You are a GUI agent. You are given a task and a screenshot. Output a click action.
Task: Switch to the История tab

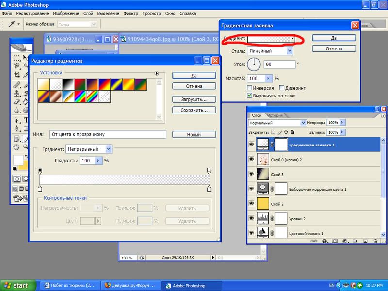[x=275, y=115]
